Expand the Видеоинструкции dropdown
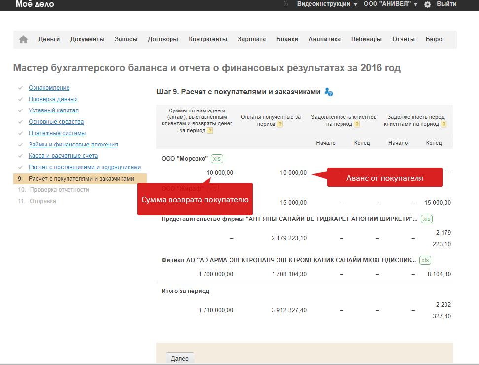 (327, 4)
